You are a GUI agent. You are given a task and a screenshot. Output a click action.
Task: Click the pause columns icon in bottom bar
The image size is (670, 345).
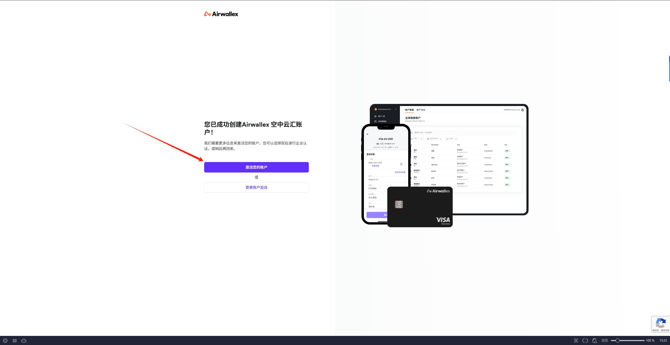(15, 341)
